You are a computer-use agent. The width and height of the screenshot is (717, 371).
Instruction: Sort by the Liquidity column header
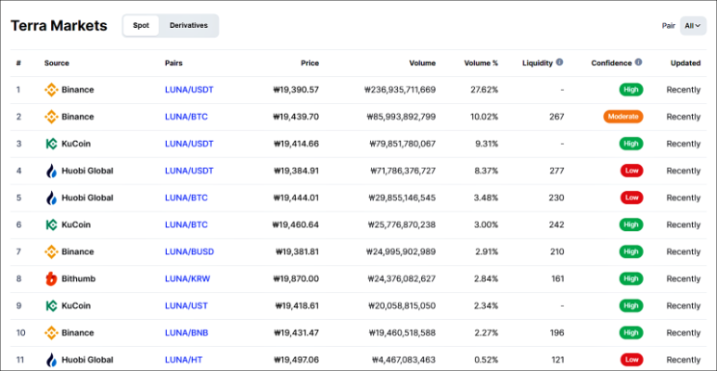pyautogui.click(x=537, y=63)
